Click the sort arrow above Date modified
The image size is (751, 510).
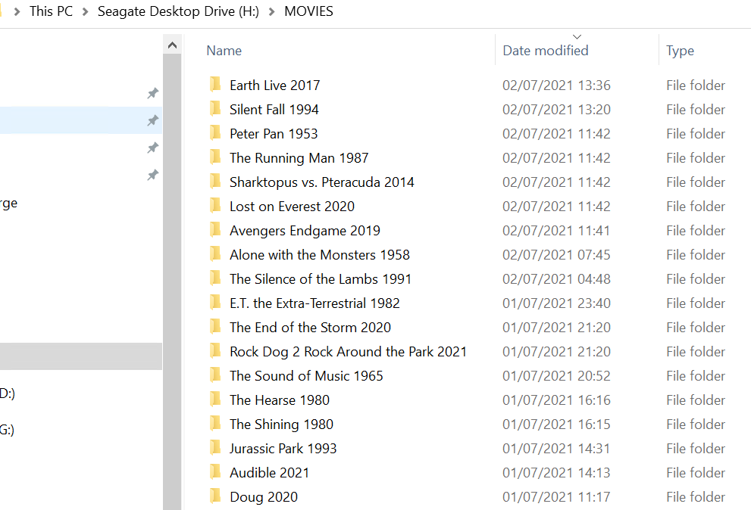[577, 37]
